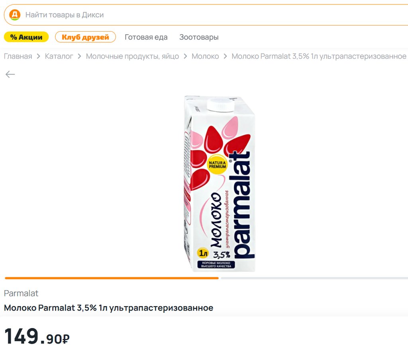Select 'Зоотовары' category
This screenshot has width=408, height=350.
point(199,37)
